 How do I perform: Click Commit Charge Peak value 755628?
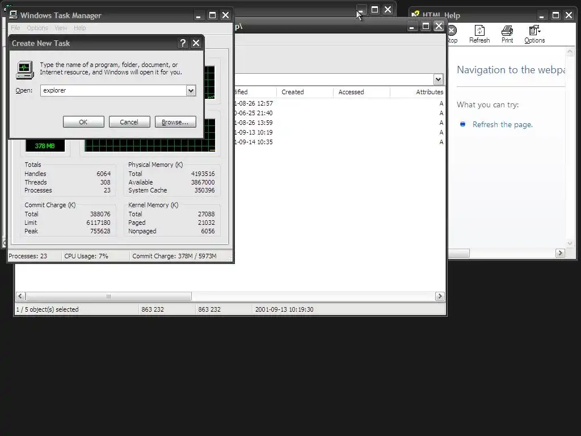coord(100,231)
